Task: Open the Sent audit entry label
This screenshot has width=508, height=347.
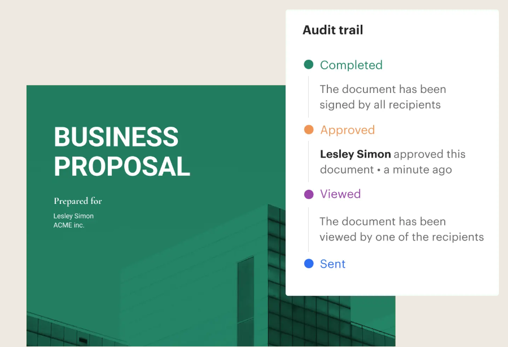Action: (x=332, y=264)
